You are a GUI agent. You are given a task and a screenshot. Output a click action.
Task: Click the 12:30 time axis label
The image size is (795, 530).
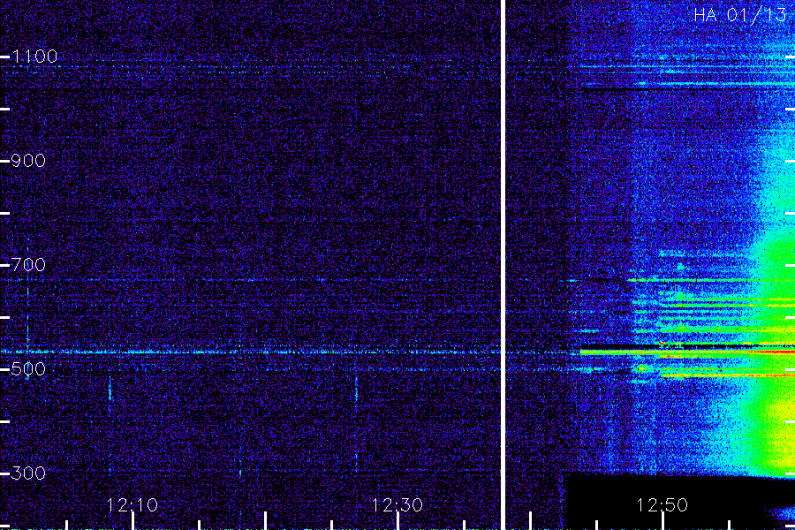pos(397,505)
